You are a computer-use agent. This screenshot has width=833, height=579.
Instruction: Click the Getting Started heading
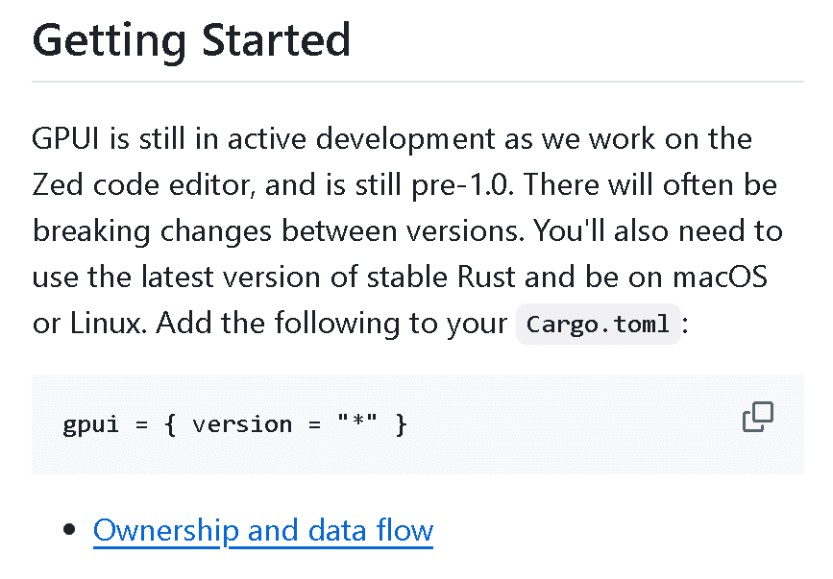coord(191,40)
